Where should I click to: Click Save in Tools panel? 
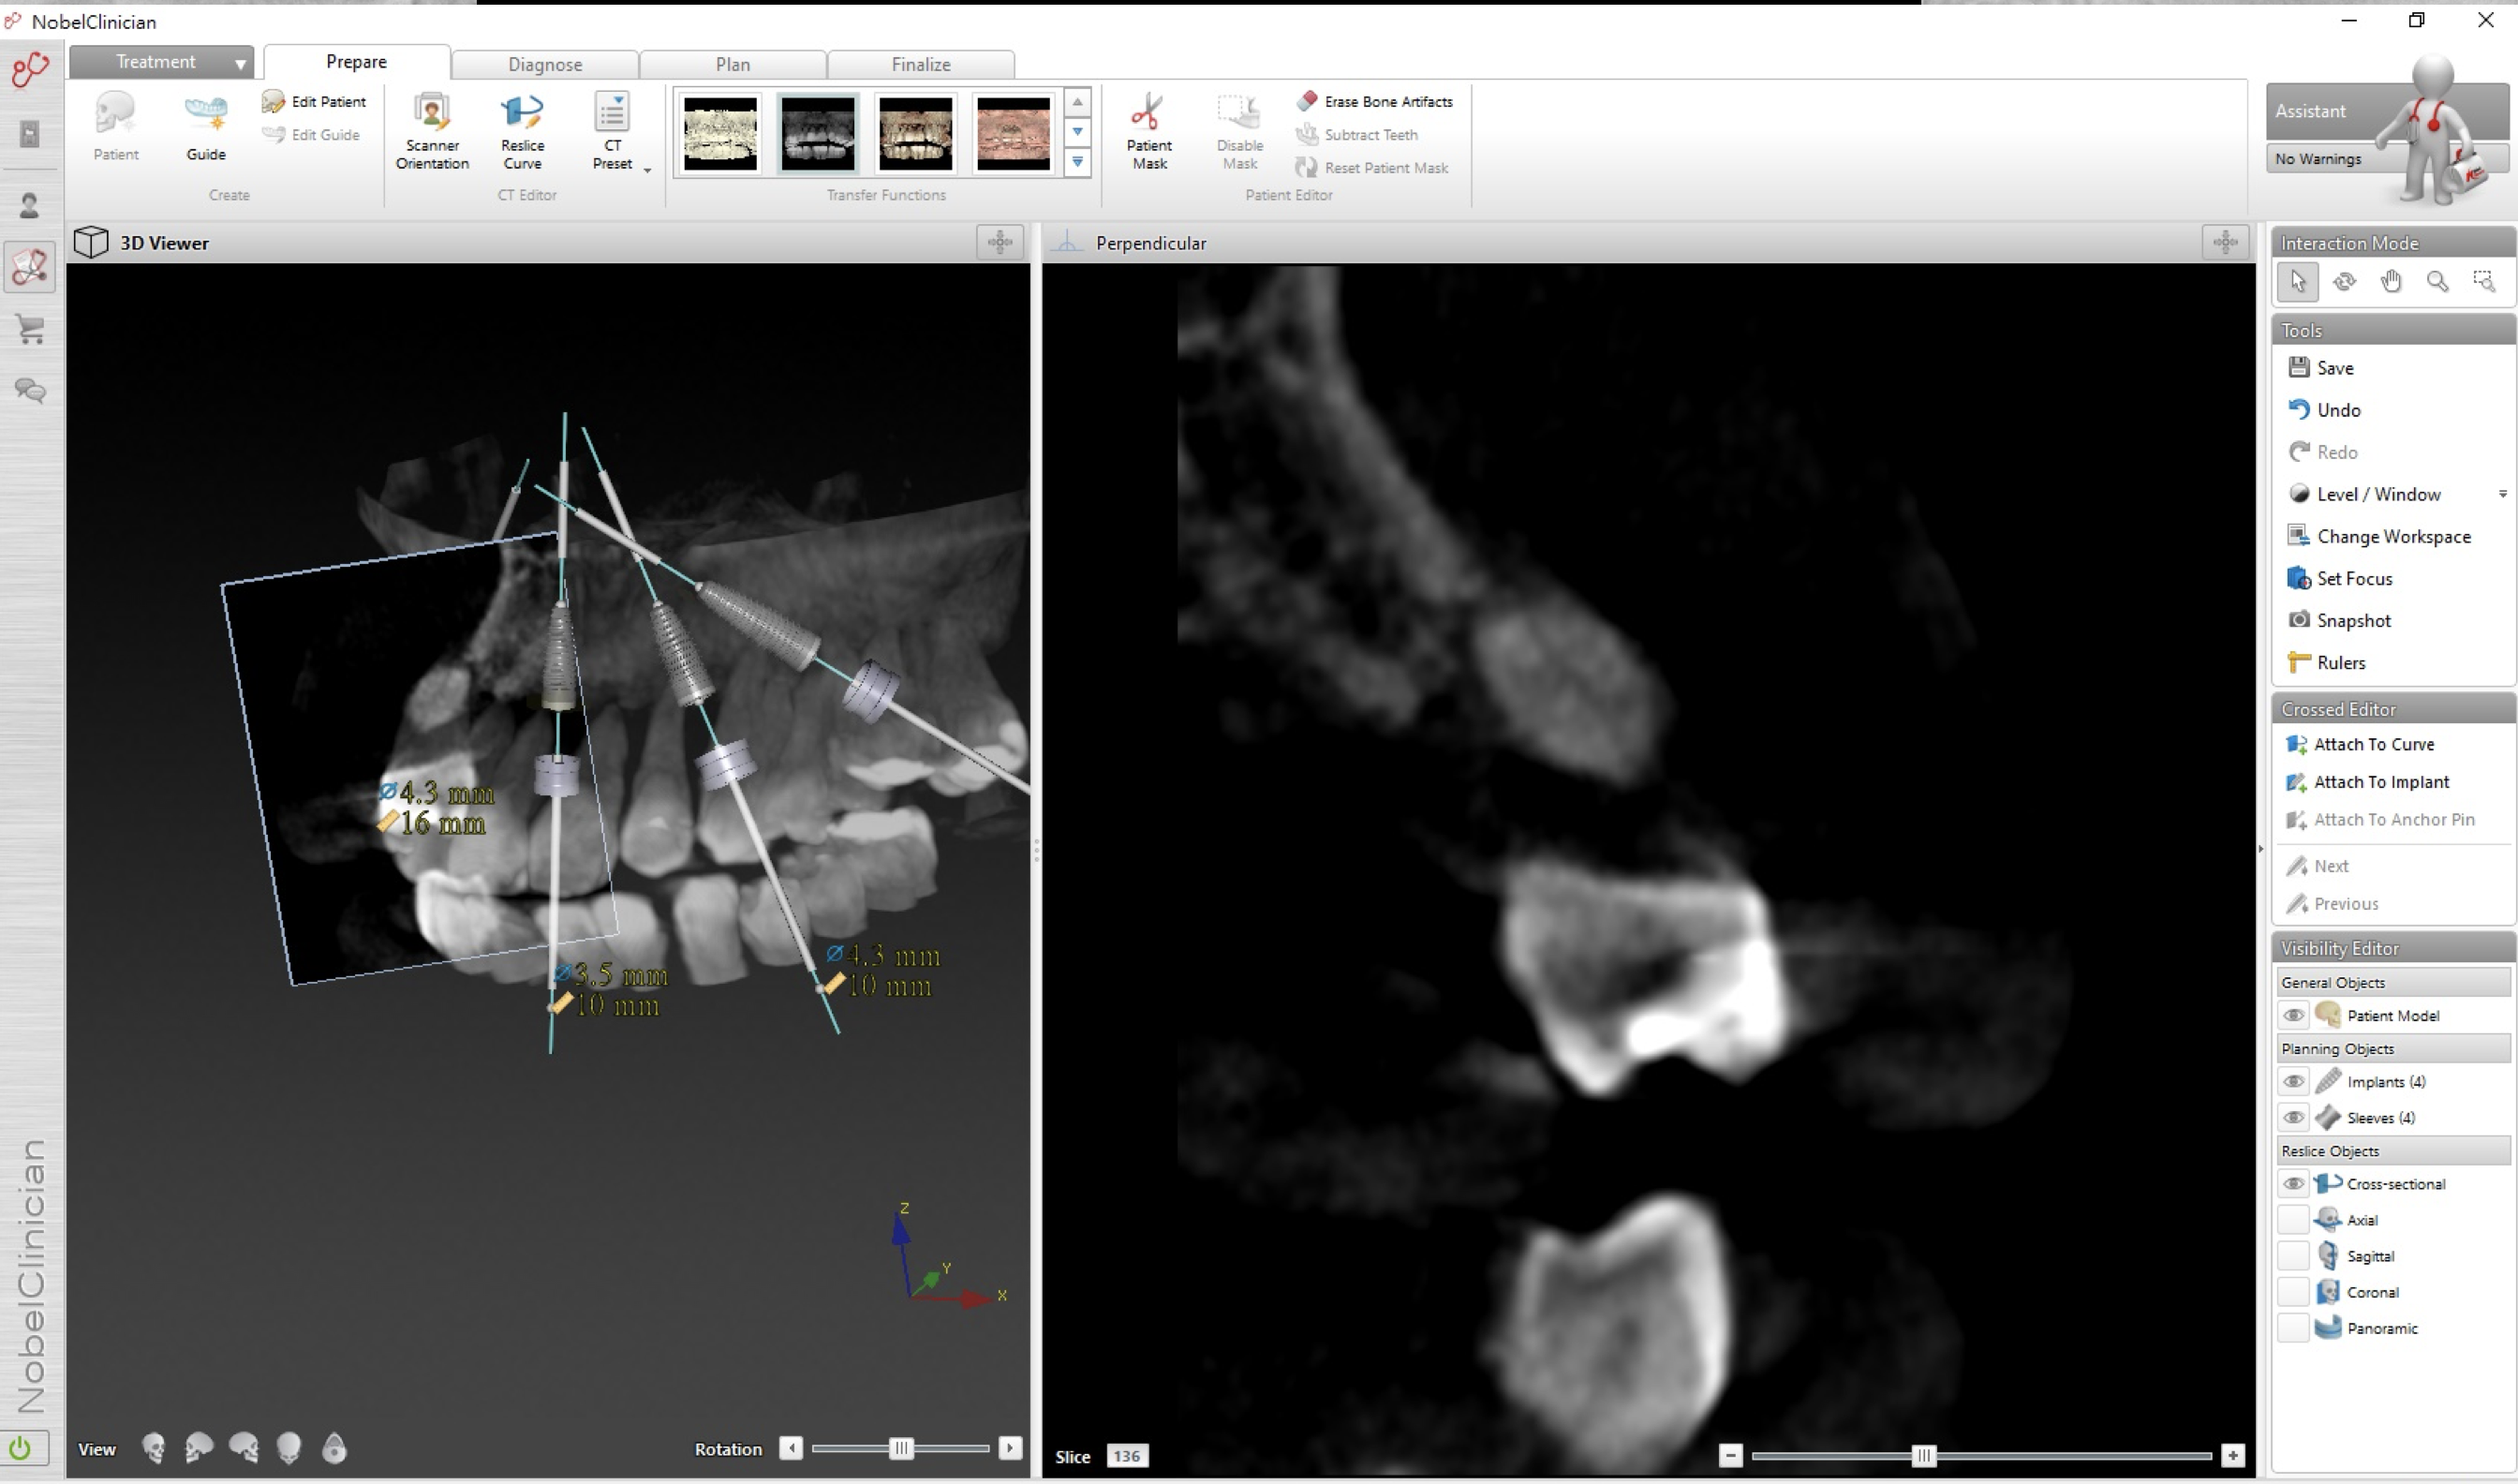point(2320,368)
